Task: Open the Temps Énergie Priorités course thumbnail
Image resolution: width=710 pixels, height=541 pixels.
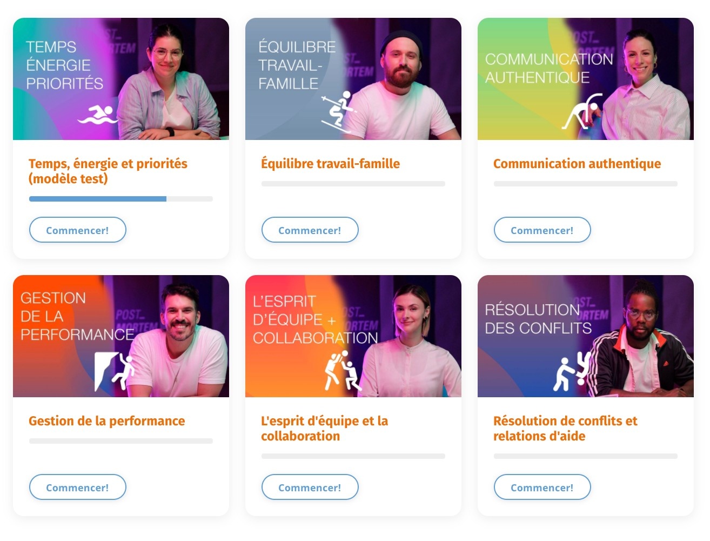Action: (121, 79)
